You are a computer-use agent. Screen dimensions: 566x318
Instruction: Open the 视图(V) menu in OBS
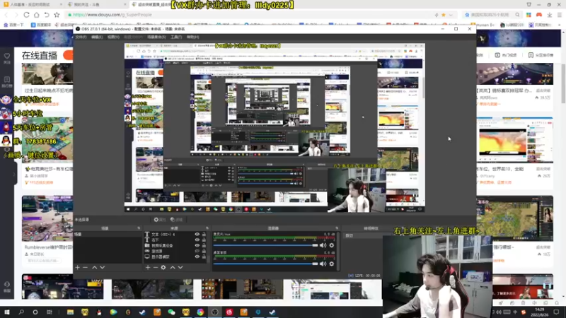tap(113, 37)
